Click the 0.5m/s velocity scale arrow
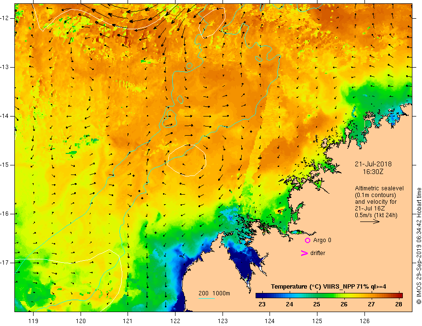This screenshot has width=422, height=326. coord(370,221)
